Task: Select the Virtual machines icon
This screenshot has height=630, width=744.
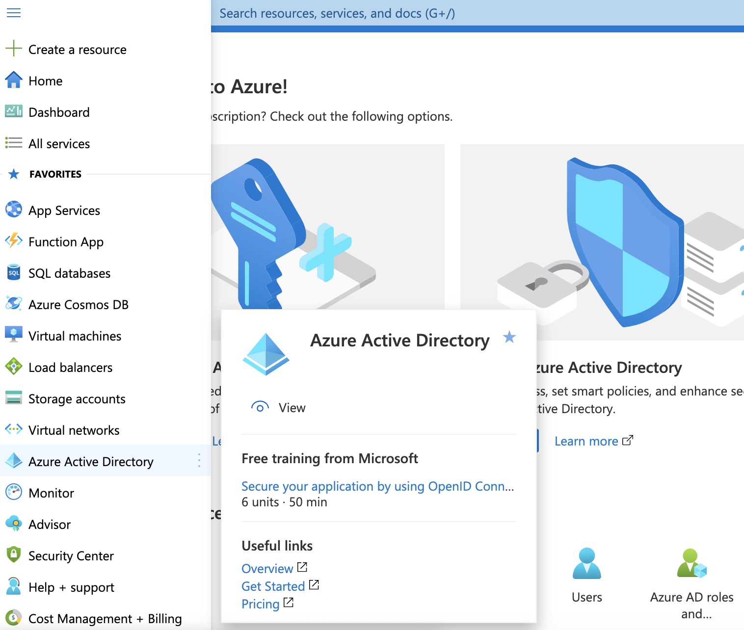Action: point(13,336)
